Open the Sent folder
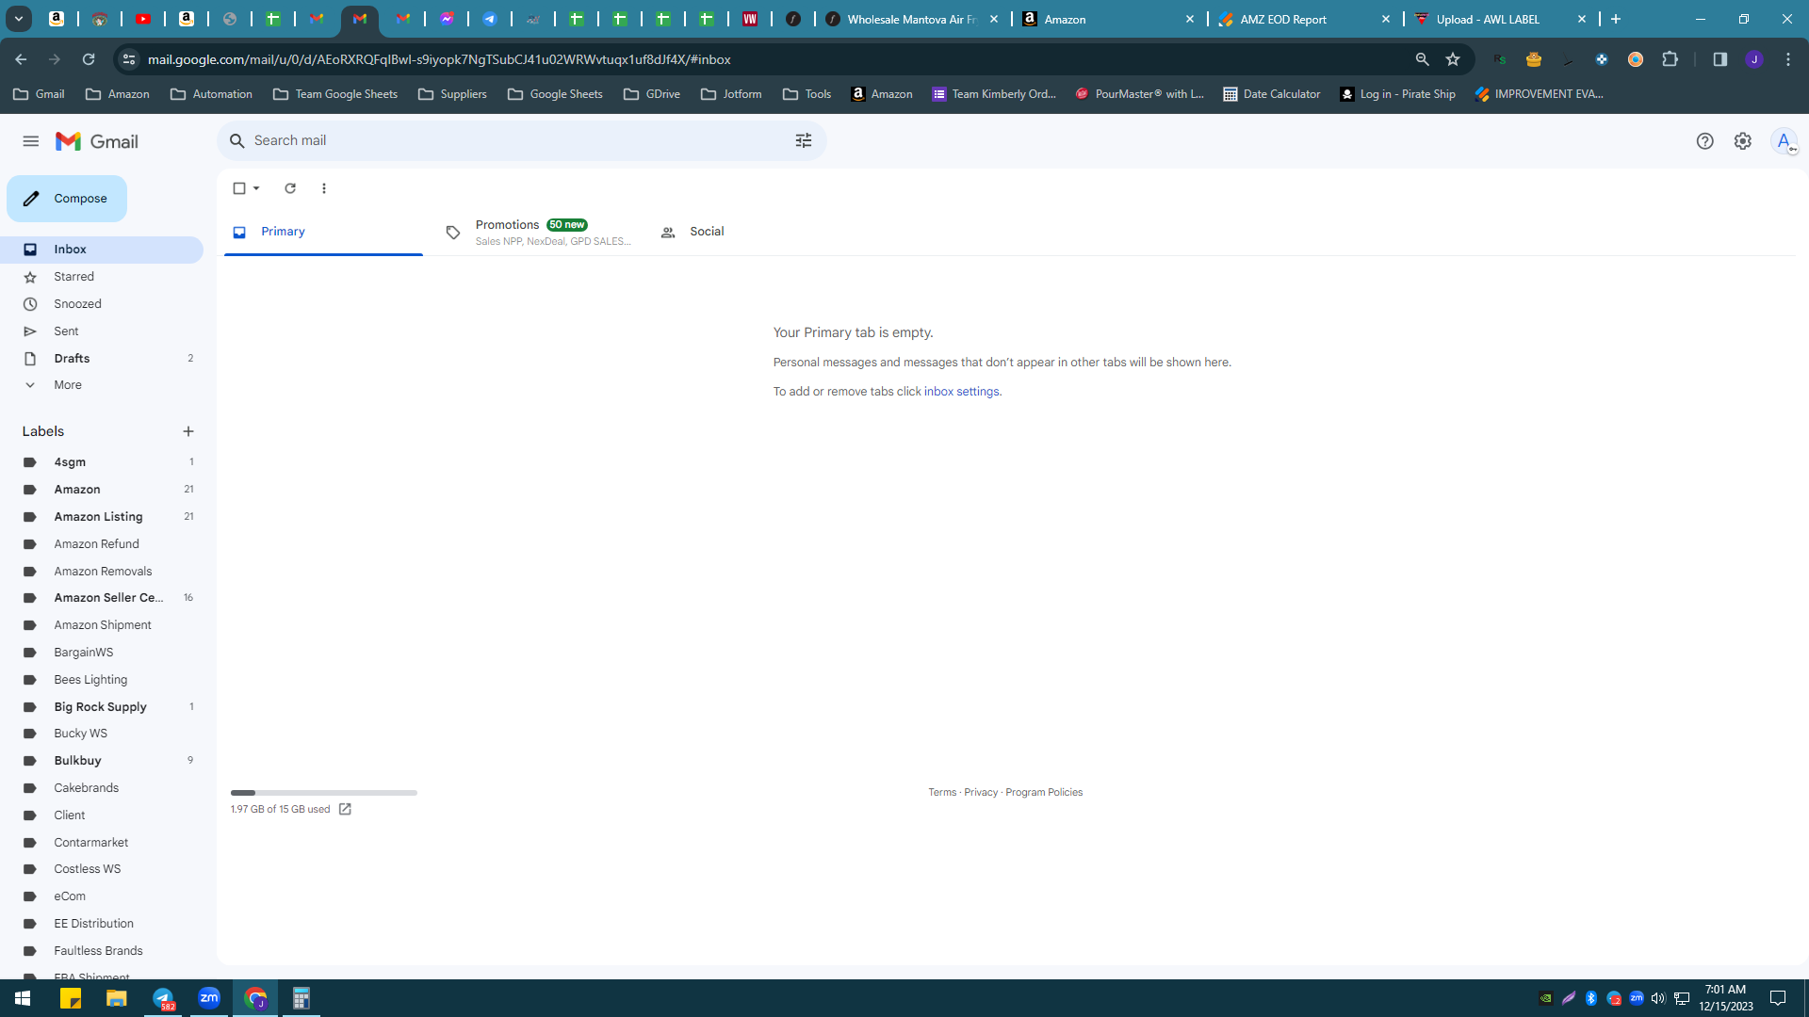Image resolution: width=1809 pixels, height=1017 pixels. (x=102, y=331)
